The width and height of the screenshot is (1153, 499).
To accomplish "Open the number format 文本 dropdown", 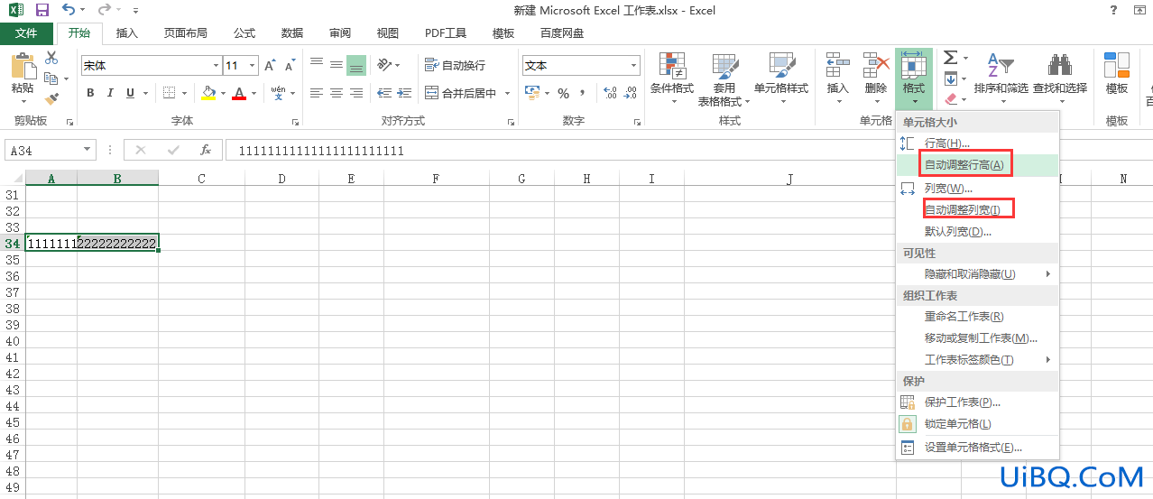I will [634, 66].
